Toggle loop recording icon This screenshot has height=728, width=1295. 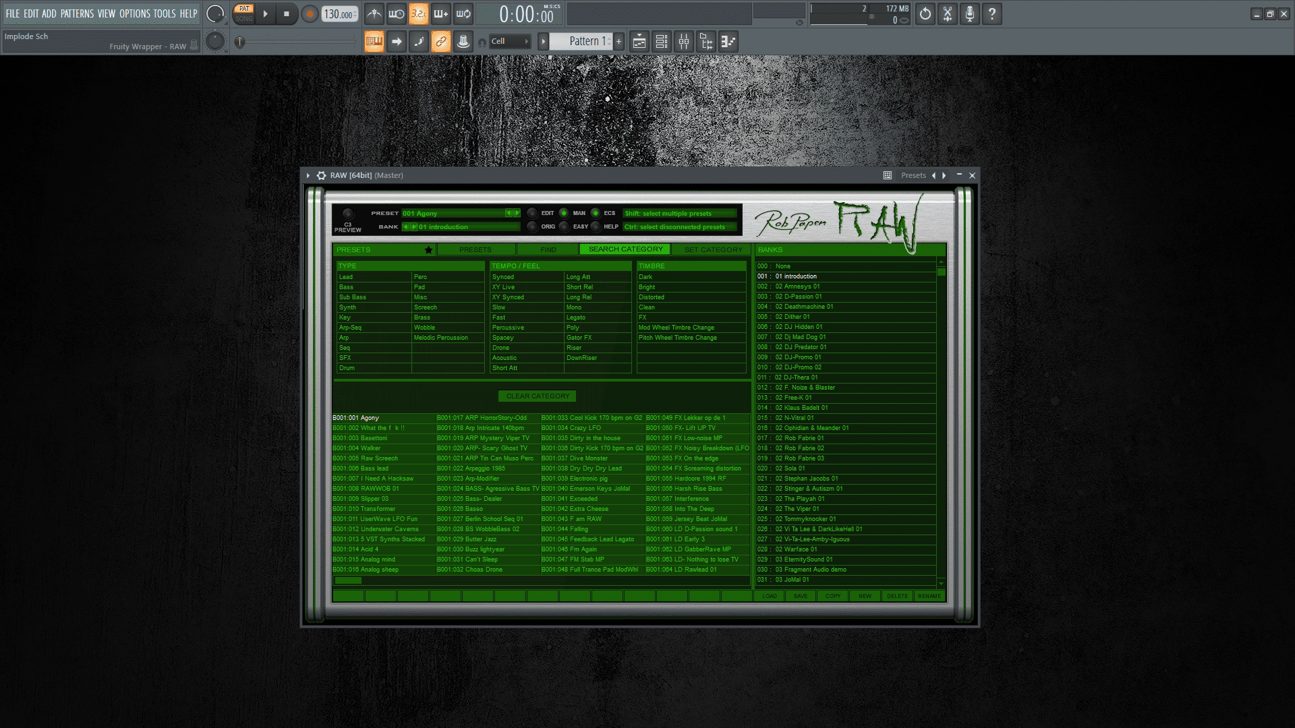click(x=463, y=13)
